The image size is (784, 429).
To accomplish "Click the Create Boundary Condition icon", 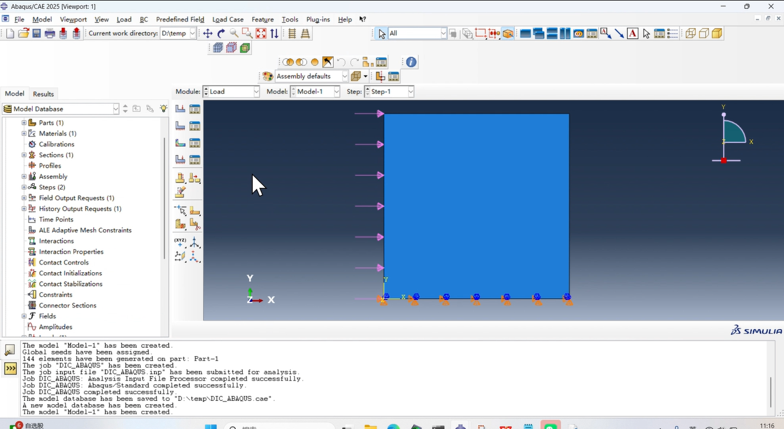I will [x=180, y=126].
